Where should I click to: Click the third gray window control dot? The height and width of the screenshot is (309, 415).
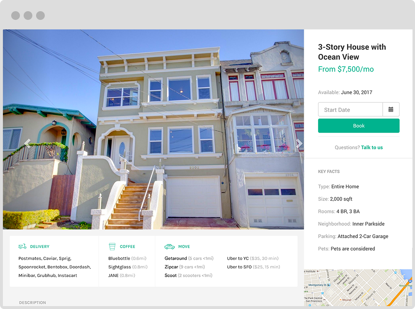pos(41,15)
